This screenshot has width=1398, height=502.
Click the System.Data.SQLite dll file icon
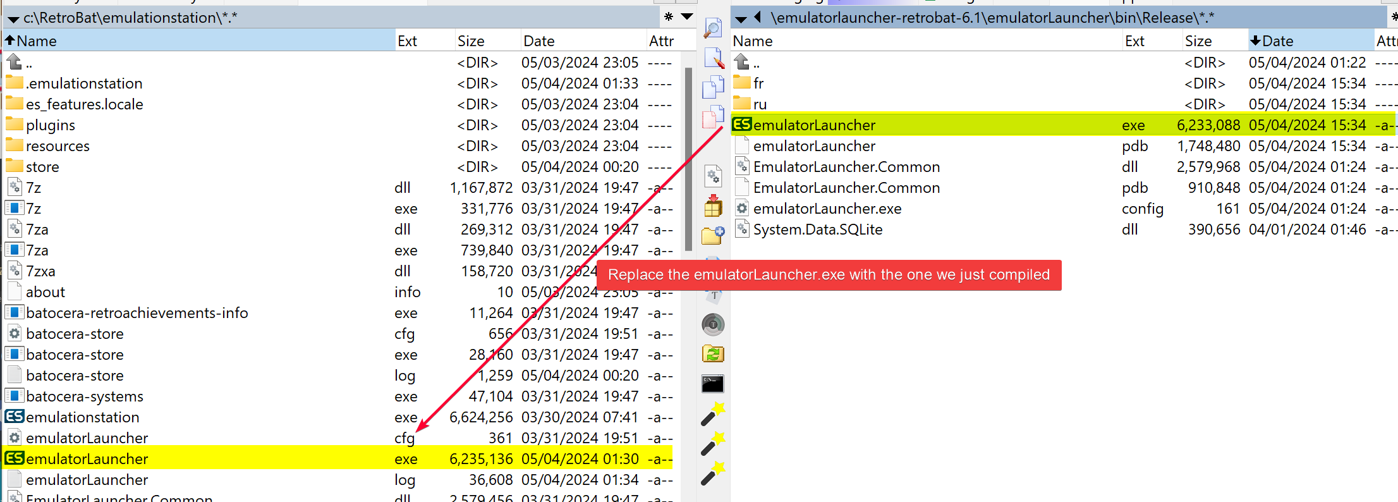click(742, 229)
